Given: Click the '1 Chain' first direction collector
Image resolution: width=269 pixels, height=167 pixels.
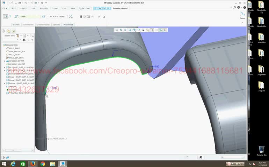Looking at the screenshot, I should (x=29, y=17).
